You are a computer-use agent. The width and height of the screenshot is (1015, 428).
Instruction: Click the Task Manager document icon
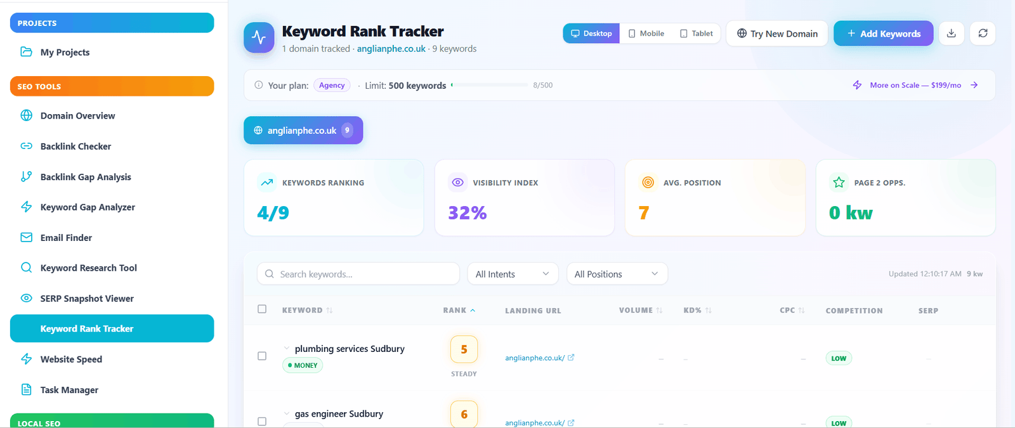[26, 389]
